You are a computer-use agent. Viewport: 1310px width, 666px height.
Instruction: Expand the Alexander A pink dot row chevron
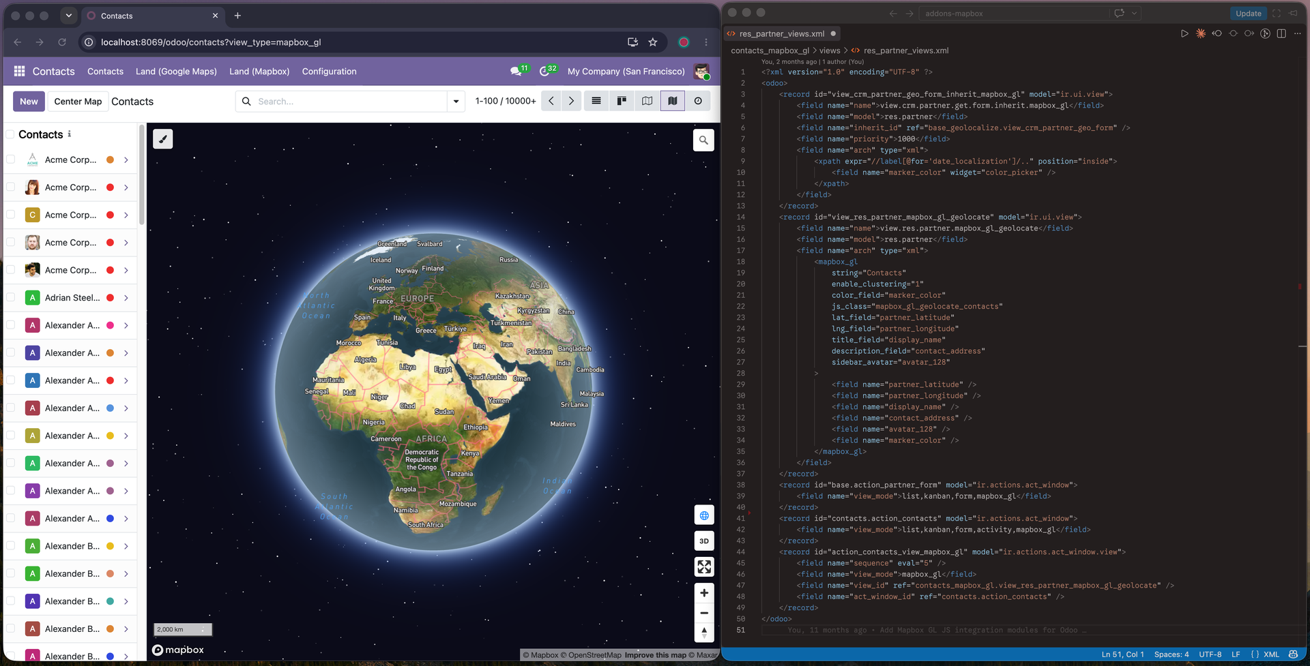point(126,325)
